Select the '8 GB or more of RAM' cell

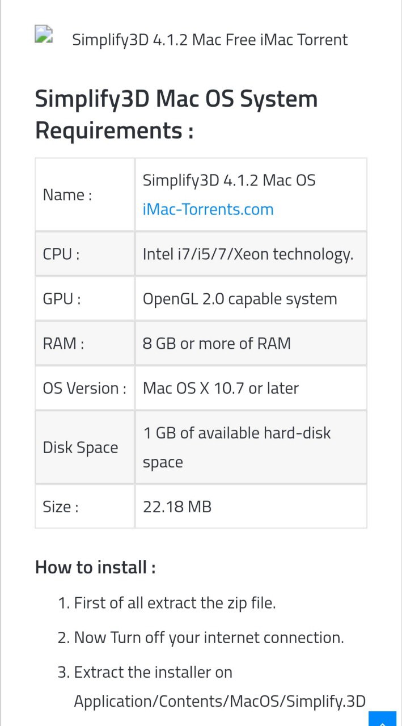point(251,343)
